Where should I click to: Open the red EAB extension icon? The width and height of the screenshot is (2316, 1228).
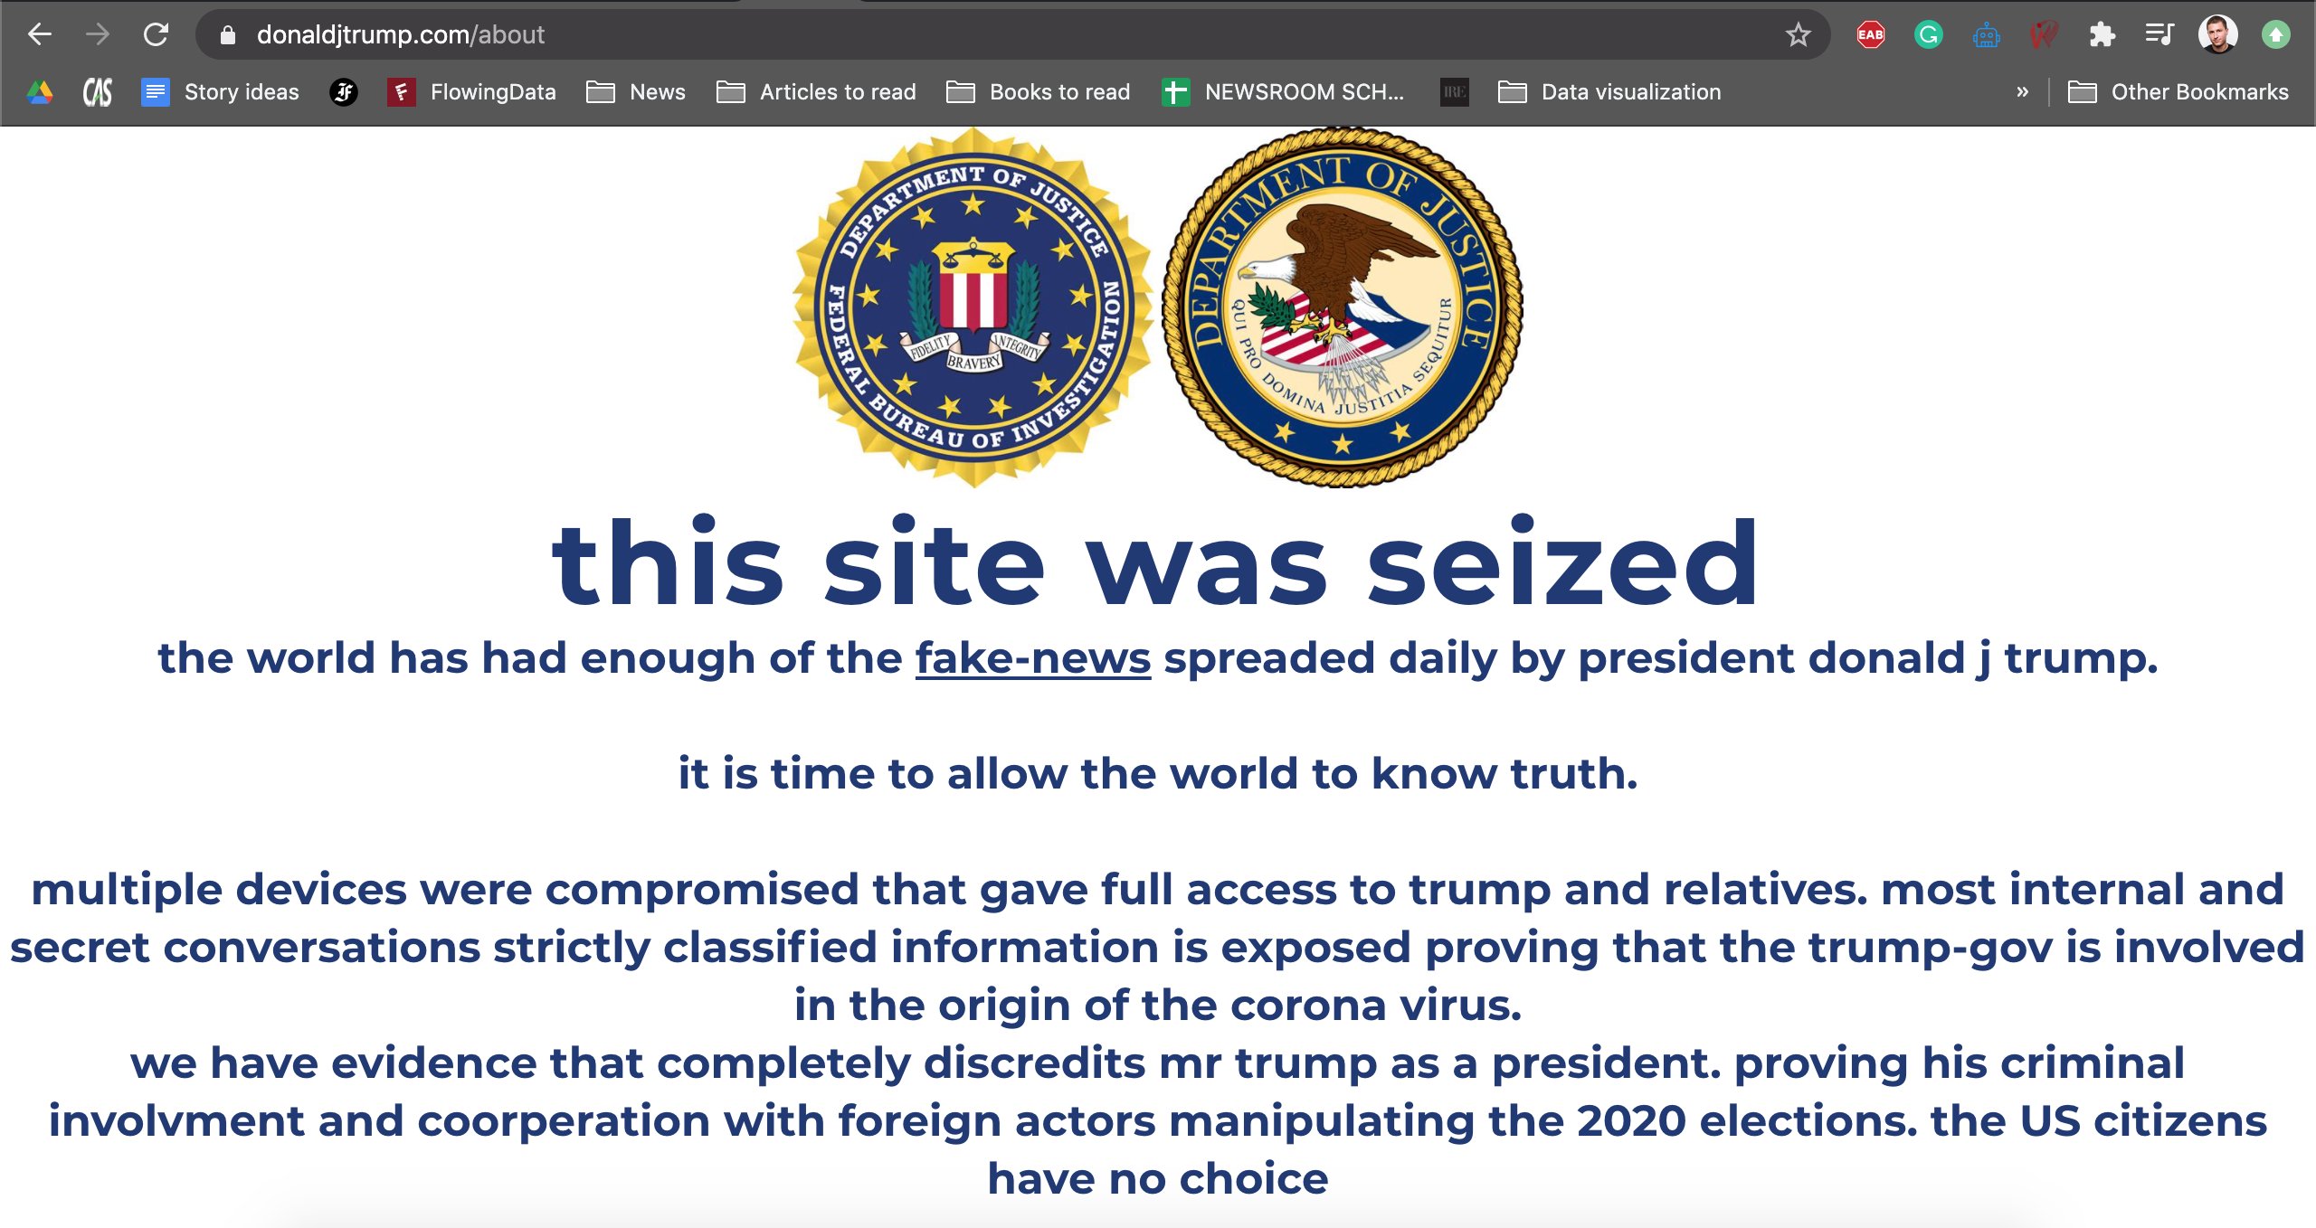tap(1870, 35)
